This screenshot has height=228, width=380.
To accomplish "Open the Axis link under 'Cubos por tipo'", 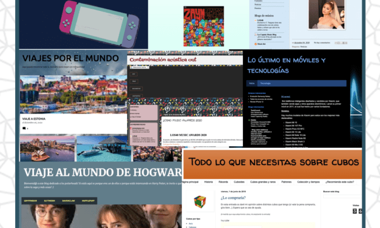I will tap(191, 224).
